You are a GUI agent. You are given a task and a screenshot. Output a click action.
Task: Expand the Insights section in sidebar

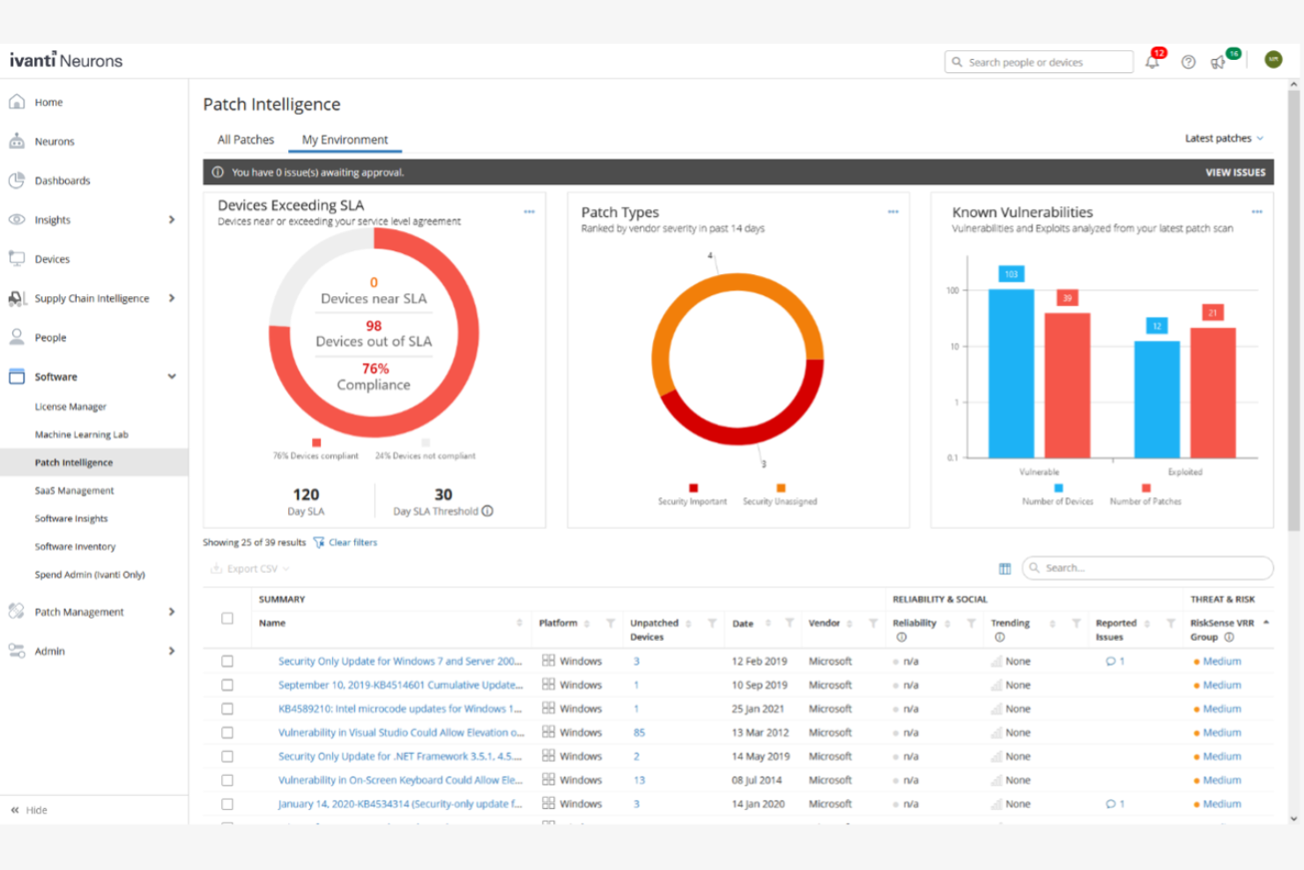(x=172, y=219)
